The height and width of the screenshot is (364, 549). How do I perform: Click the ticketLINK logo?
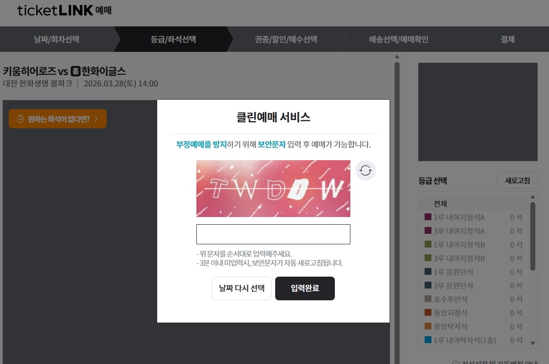tap(64, 10)
